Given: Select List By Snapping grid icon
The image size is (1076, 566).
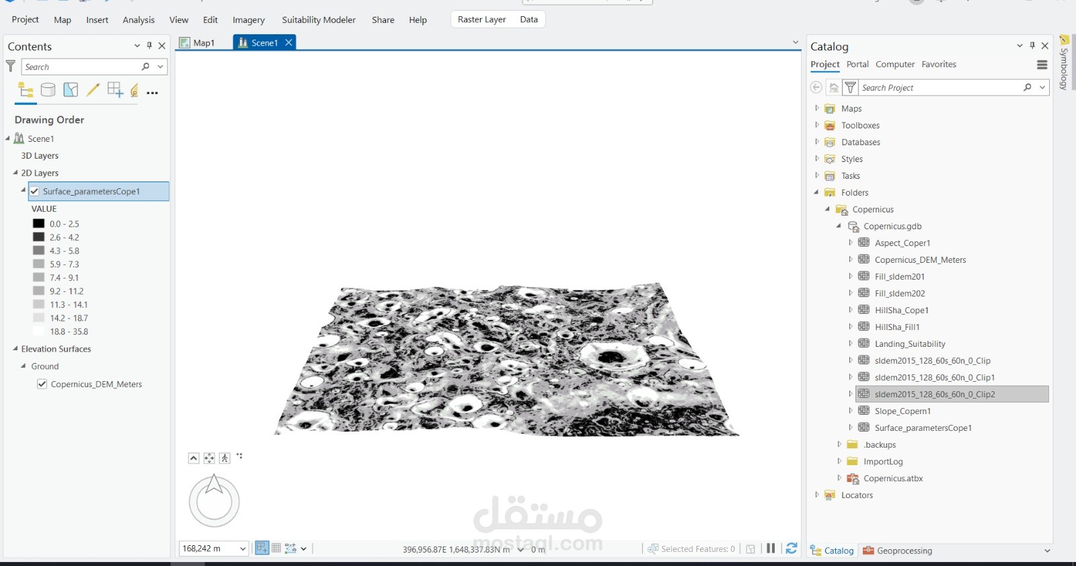Looking at the screenshot, I should 115,90.
